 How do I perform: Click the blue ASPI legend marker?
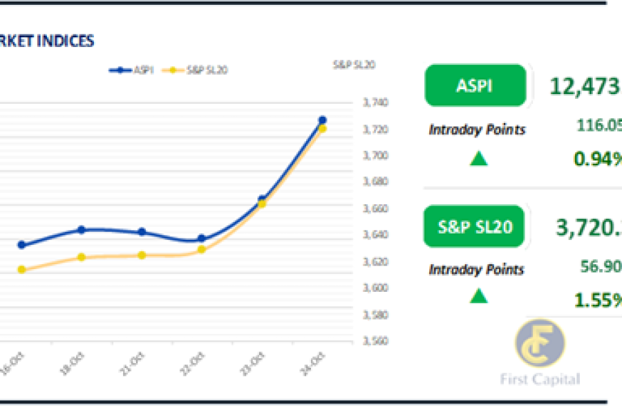pos(121,70)
